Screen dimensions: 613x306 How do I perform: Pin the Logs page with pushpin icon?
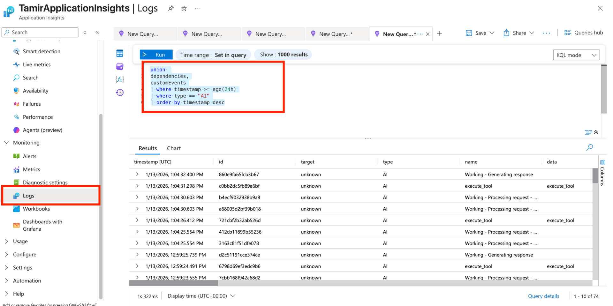[x=171, y=8]
